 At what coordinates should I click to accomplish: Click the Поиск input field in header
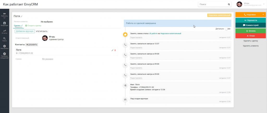coord(213,4)
